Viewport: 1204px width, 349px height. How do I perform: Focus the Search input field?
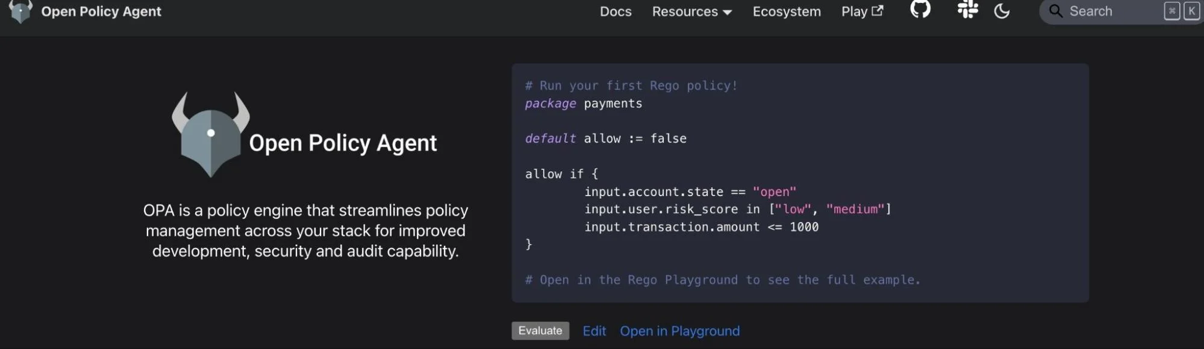[x=1121, y=11]
